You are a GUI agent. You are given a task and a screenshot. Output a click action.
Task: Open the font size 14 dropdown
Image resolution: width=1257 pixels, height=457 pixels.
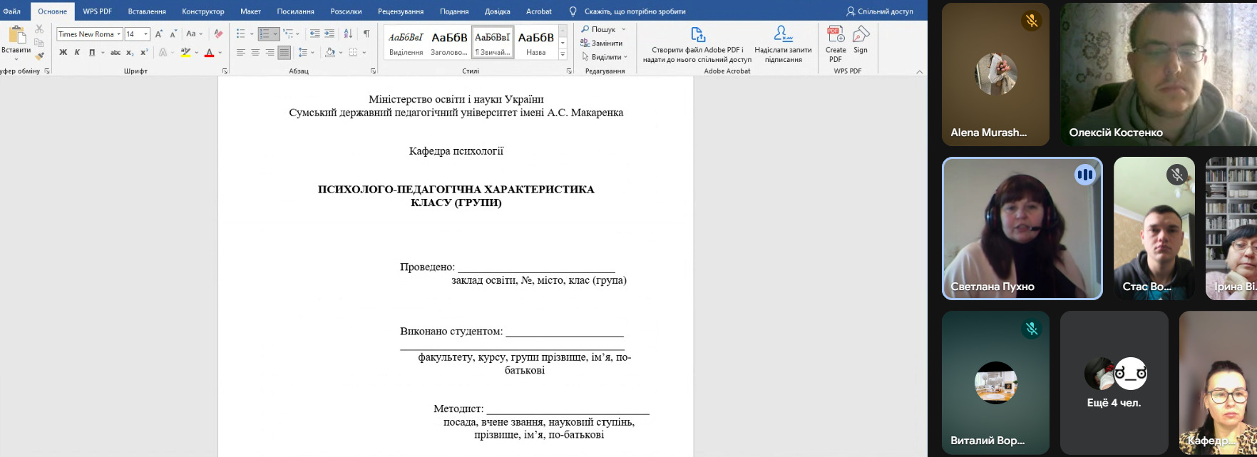(x=146, y=34)
